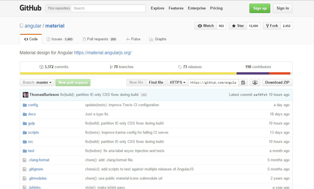
Task: Click the releases tag icon
Action: tap(180, 67)
